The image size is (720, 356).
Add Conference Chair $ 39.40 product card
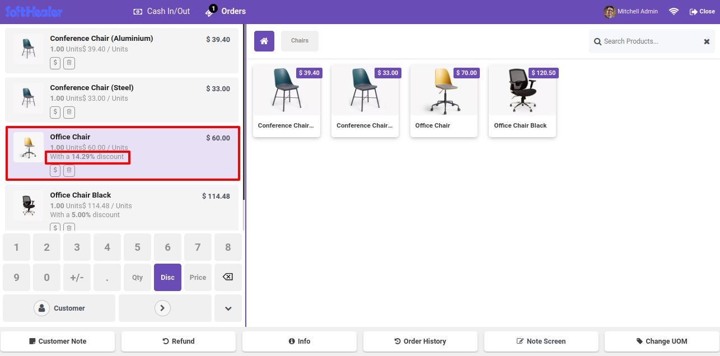[x=287, y=101]
